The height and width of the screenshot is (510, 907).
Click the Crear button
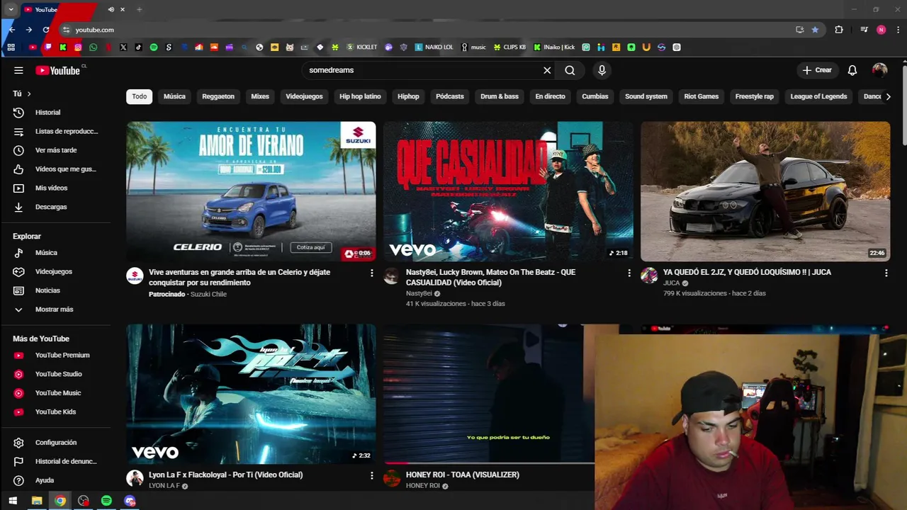click(816, 70)
